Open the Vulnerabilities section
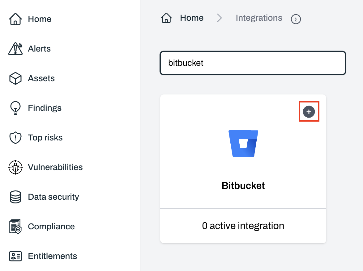363x271 pixels. coord(55,167)
